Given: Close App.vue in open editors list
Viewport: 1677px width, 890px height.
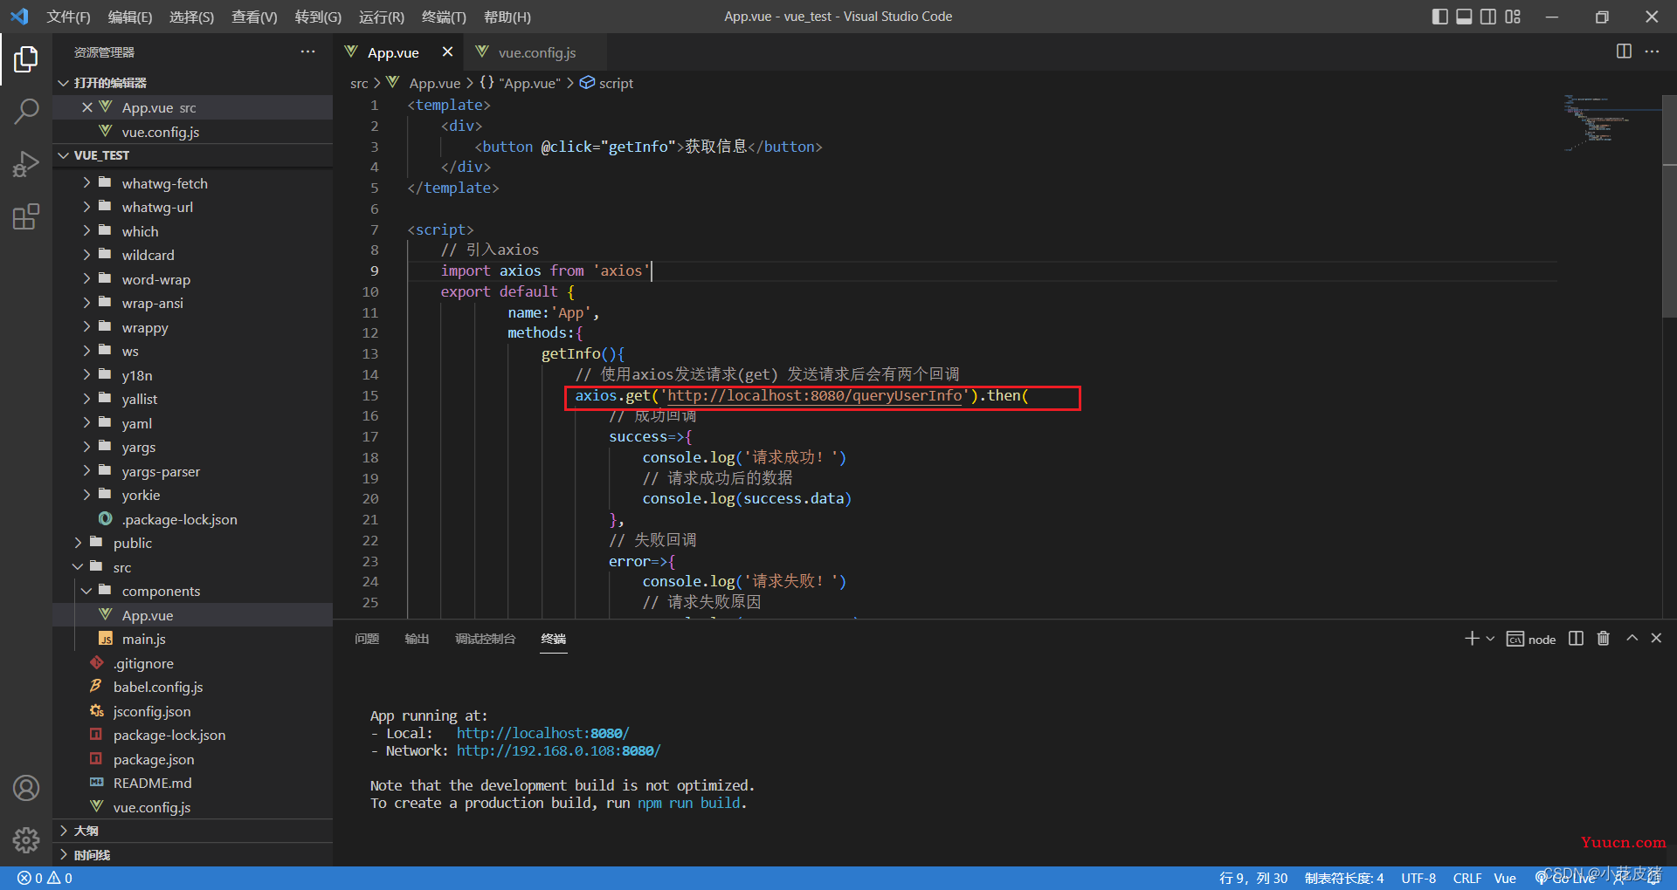Looking at the screenshot, I should click(87, 107).
